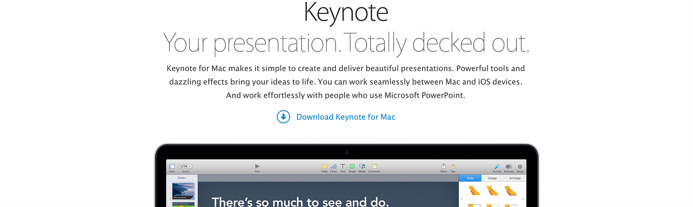Click the blue download arrow icon
This screenshot has width=693, height=207.
coord(283,117)
